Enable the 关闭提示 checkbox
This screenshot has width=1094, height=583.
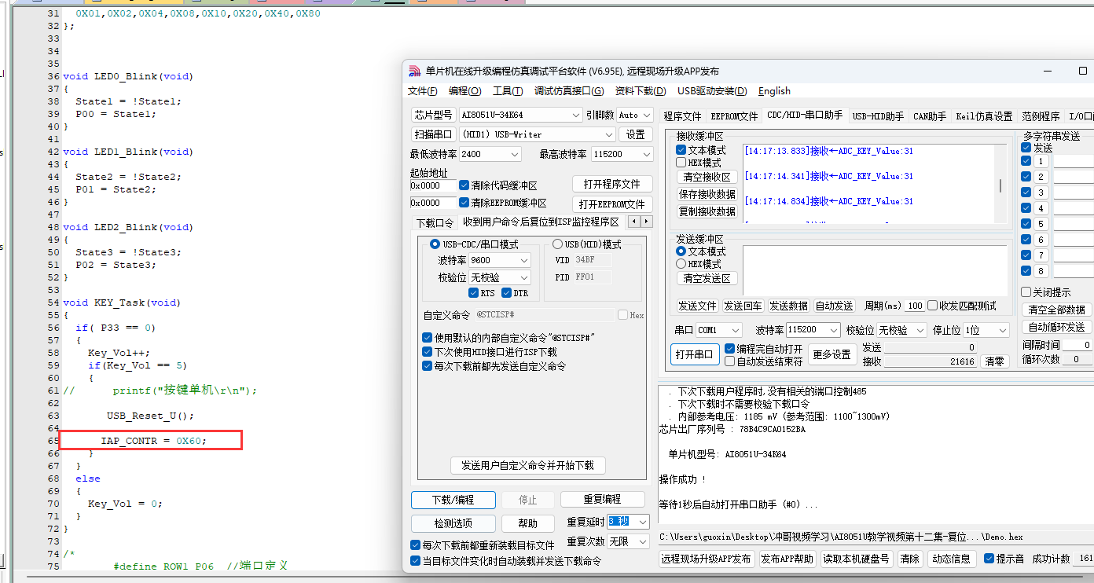click(1026, 292)
